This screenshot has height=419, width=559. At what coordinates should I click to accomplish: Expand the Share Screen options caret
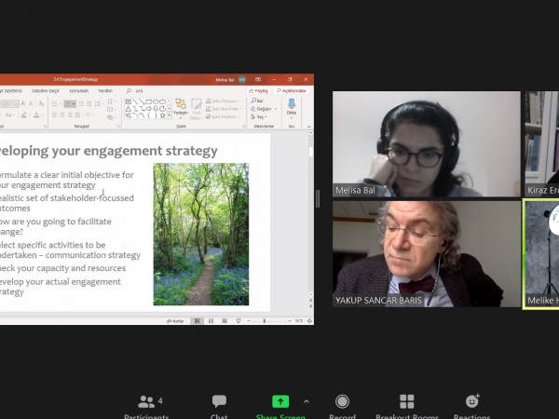(x=307, y=401)
